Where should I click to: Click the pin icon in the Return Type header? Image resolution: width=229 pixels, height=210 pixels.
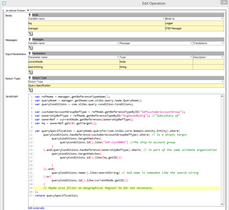coord(30,78)
